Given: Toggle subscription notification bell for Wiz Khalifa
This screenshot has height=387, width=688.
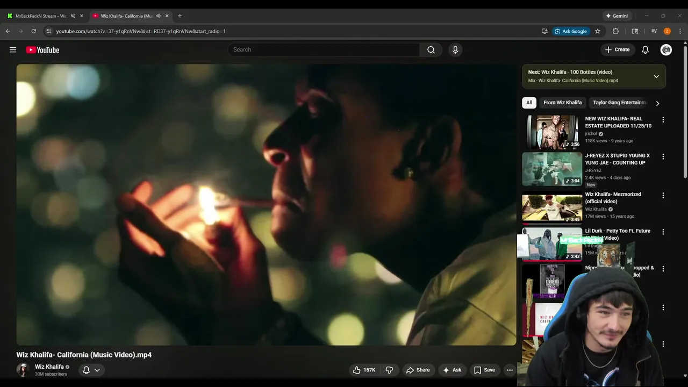Looking at the screenshot, I should click(x=86, y=370).
